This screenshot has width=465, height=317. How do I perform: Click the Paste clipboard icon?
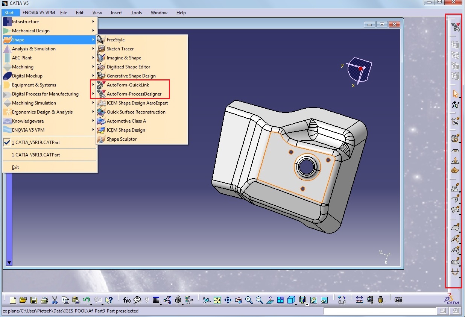tap(76, 300)
